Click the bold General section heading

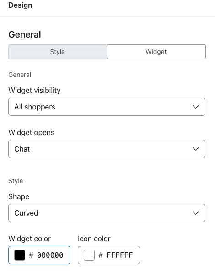tap(25, 34)
